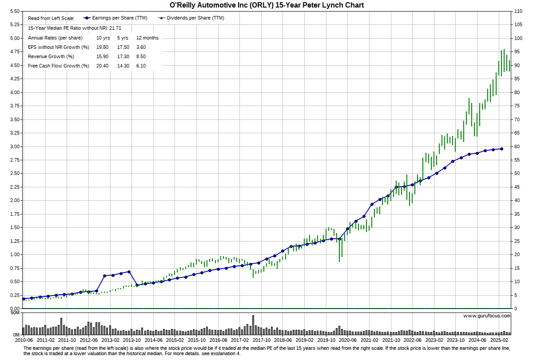Image resolution: width=533 pixels, height=364 pixels.
Task: Click the right-axis label "15"
Action: (517, 269)
